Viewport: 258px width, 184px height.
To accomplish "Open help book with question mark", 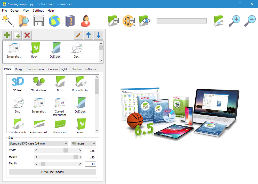I will (70, 21).
